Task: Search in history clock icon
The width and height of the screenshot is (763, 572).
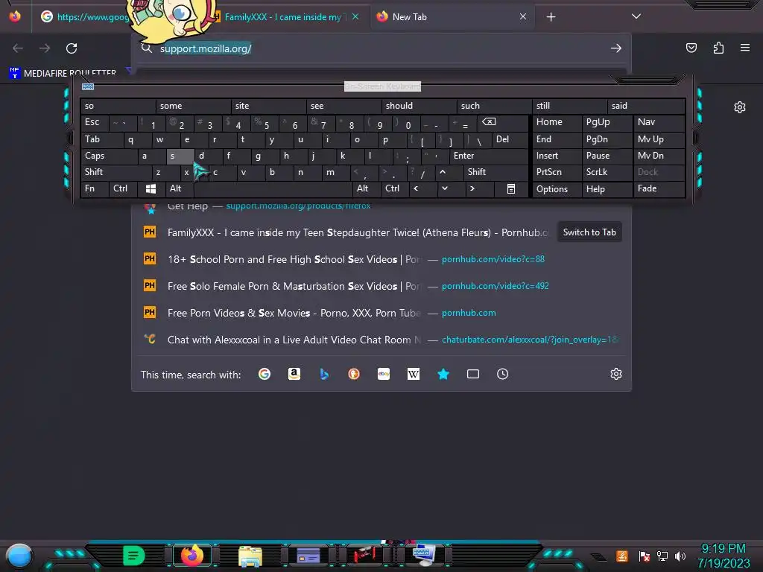Action: coord(503,374)
